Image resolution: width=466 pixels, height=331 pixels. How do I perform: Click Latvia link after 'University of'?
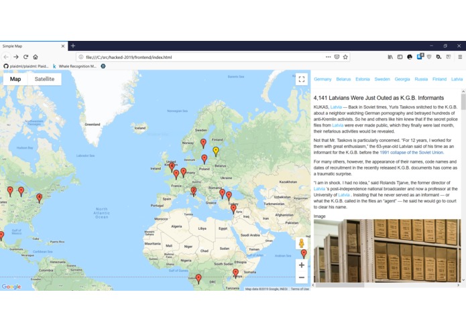point(344,195)
